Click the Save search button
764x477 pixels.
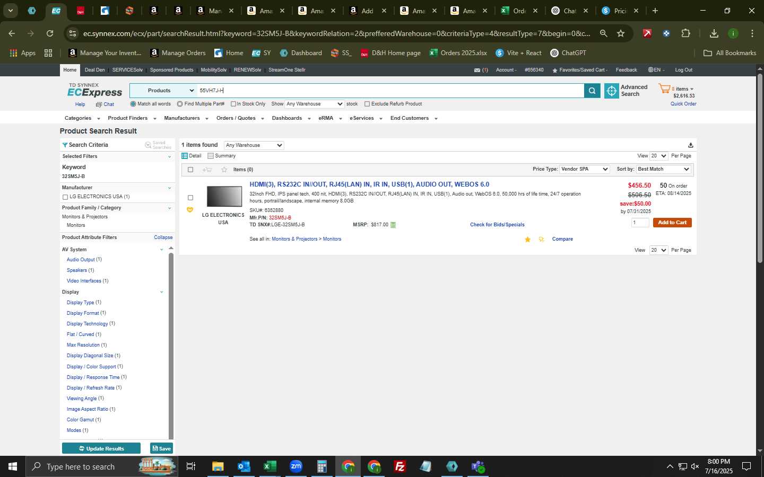tap(162, 448)
